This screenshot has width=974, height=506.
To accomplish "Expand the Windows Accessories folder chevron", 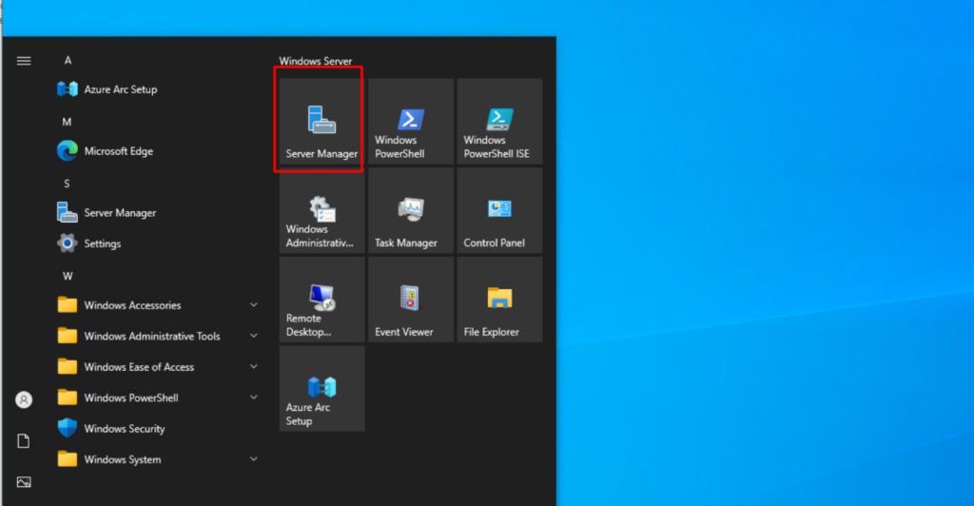I will coord(253,305).
